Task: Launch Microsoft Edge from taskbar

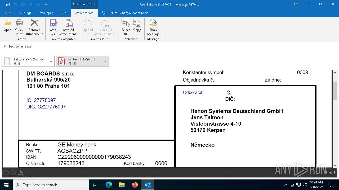Action: [109, 185]
